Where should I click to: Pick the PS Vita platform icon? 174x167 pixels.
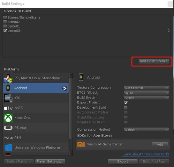point(8,128)
